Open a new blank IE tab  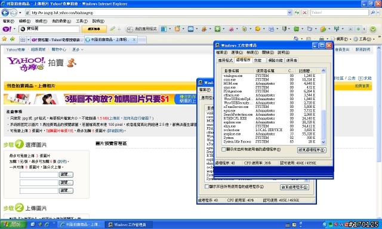[x=142, y=40]
